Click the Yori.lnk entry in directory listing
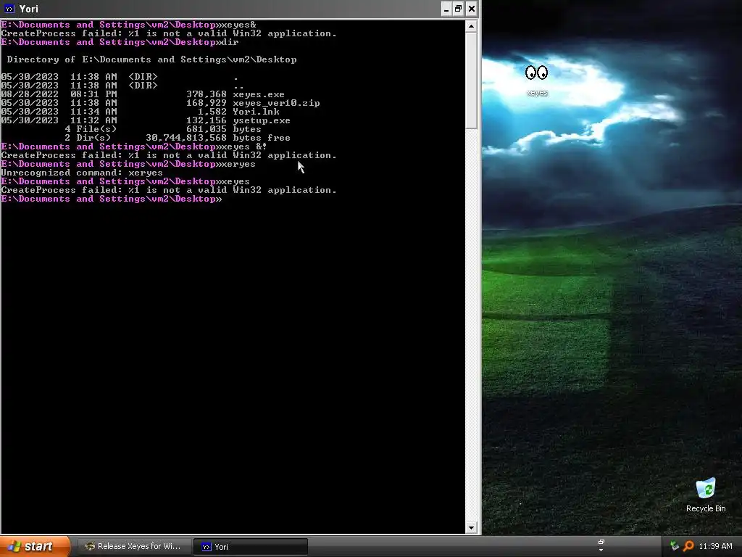This screenshot has height=557, width=742. pos(256,112)
